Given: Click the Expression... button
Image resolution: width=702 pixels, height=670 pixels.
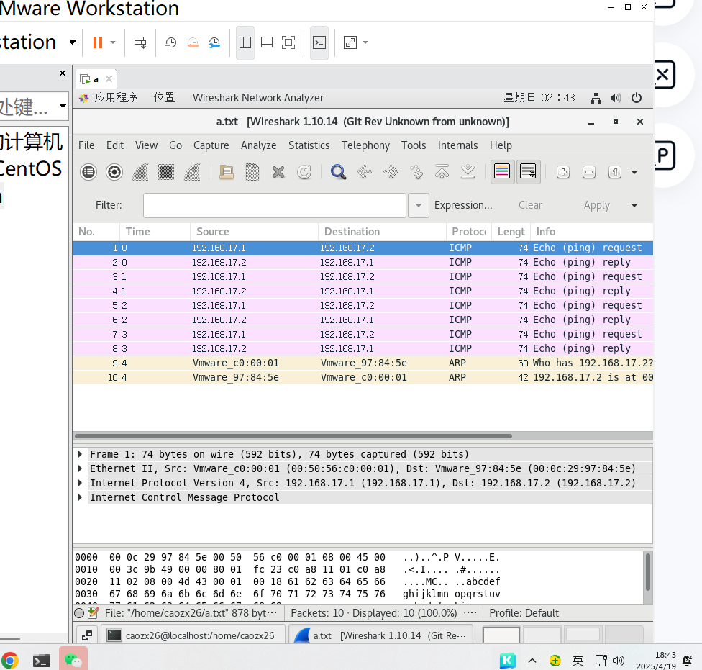Looking at the screenshot, I should pyautogui.click(x=463, y=205).
